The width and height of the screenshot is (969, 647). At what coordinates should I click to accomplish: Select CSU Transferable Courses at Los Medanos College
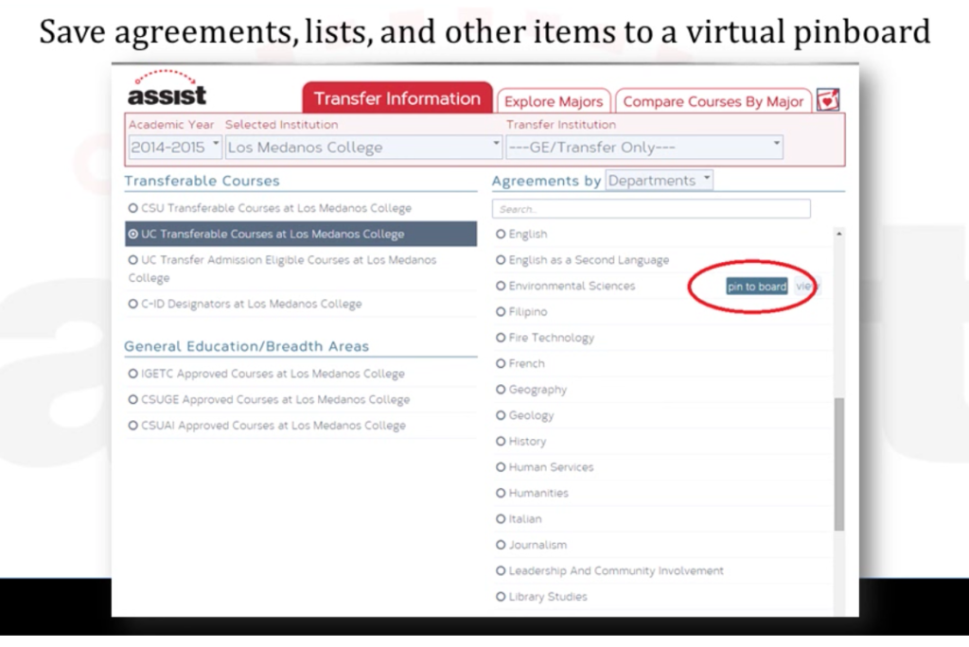270,208
